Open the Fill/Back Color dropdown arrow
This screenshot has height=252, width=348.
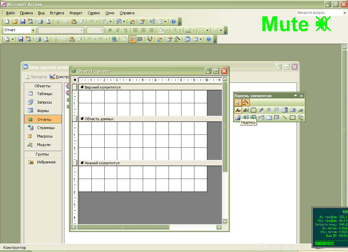click(167, 30)
